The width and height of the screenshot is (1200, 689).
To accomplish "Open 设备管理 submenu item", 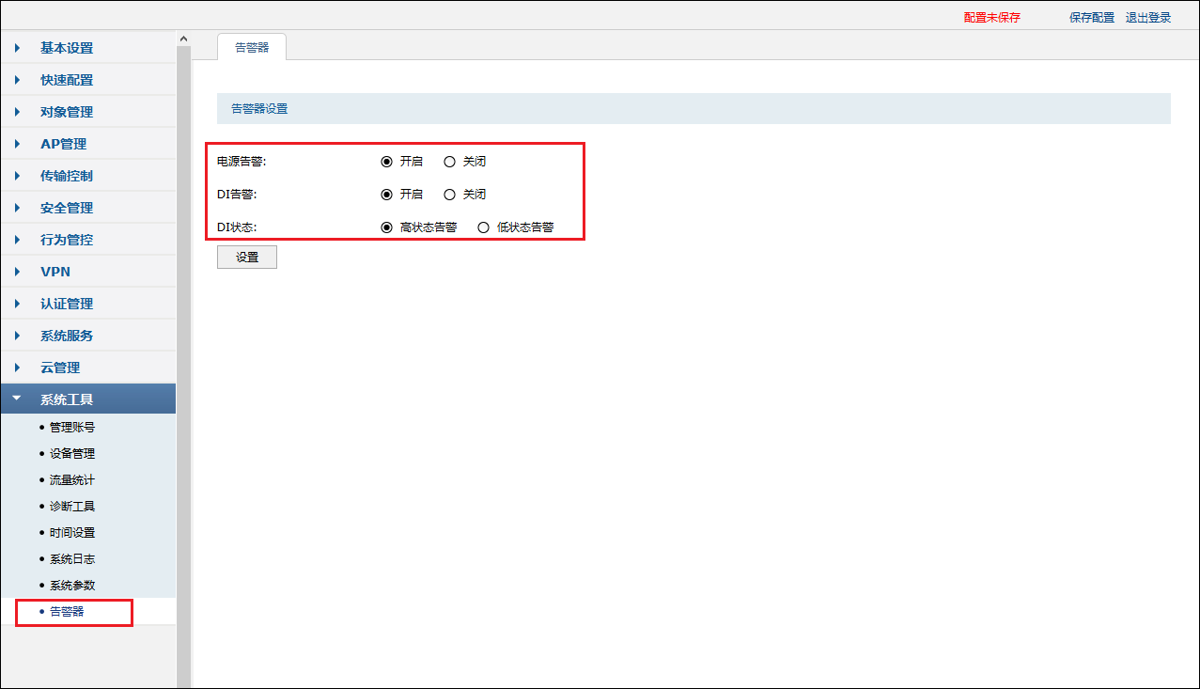I will click(x=71, y=453).
